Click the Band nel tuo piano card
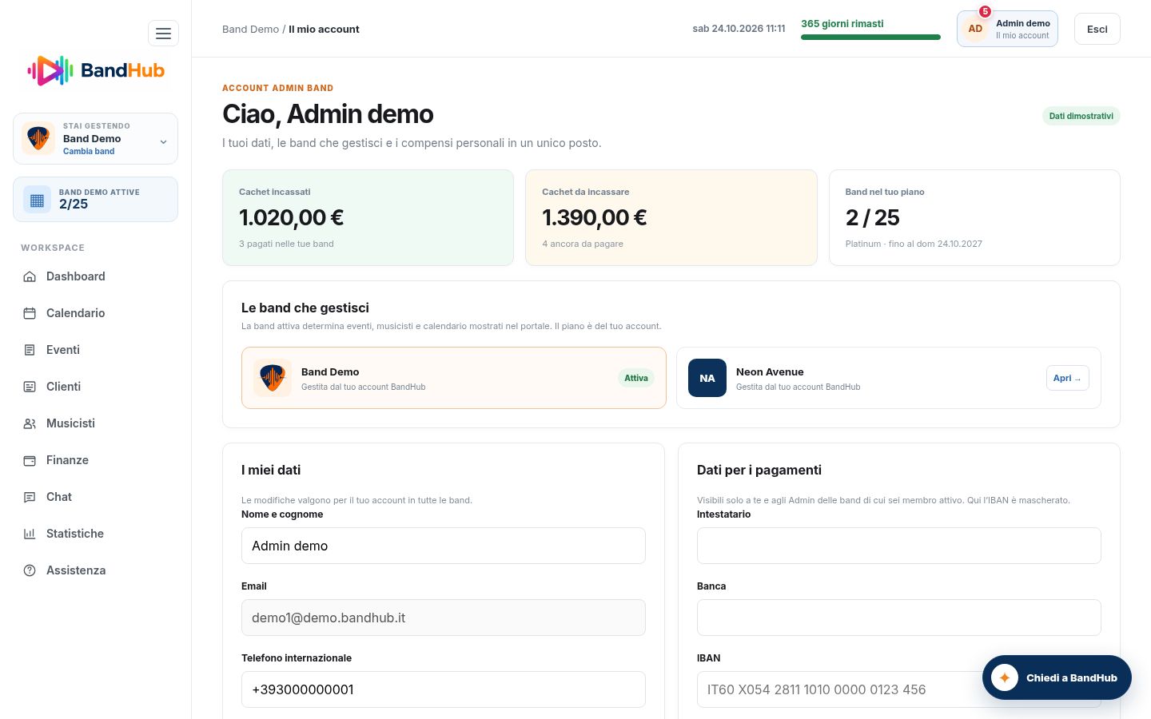This screenshot has height=719, width=1151. click(x=974, y=217)
